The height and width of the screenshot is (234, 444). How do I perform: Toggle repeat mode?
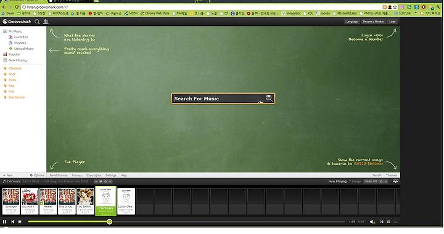(388, 222)
